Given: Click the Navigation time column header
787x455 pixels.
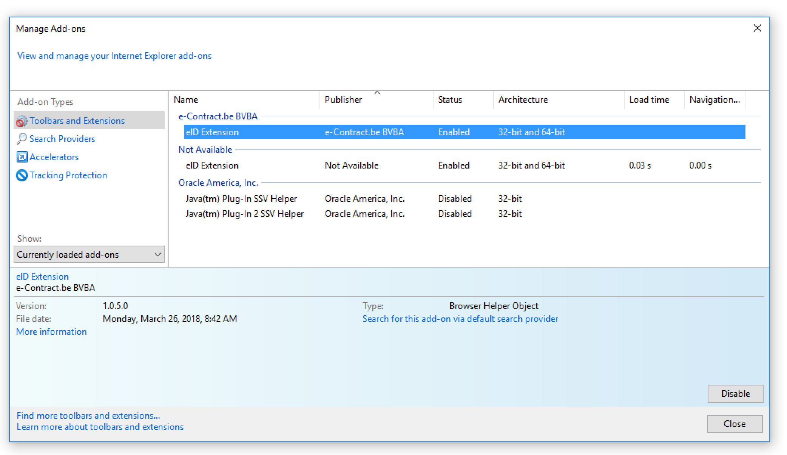Looking at the screenshot, I should click(715, 100).
